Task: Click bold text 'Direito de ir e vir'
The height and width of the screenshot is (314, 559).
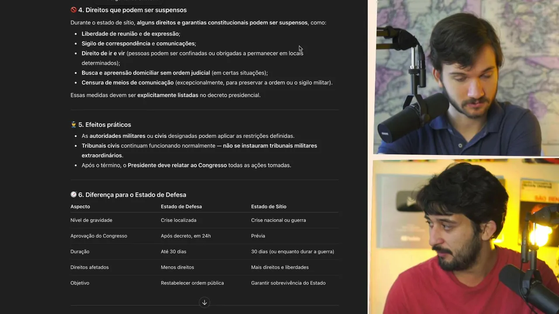Action: pos(103,53)
